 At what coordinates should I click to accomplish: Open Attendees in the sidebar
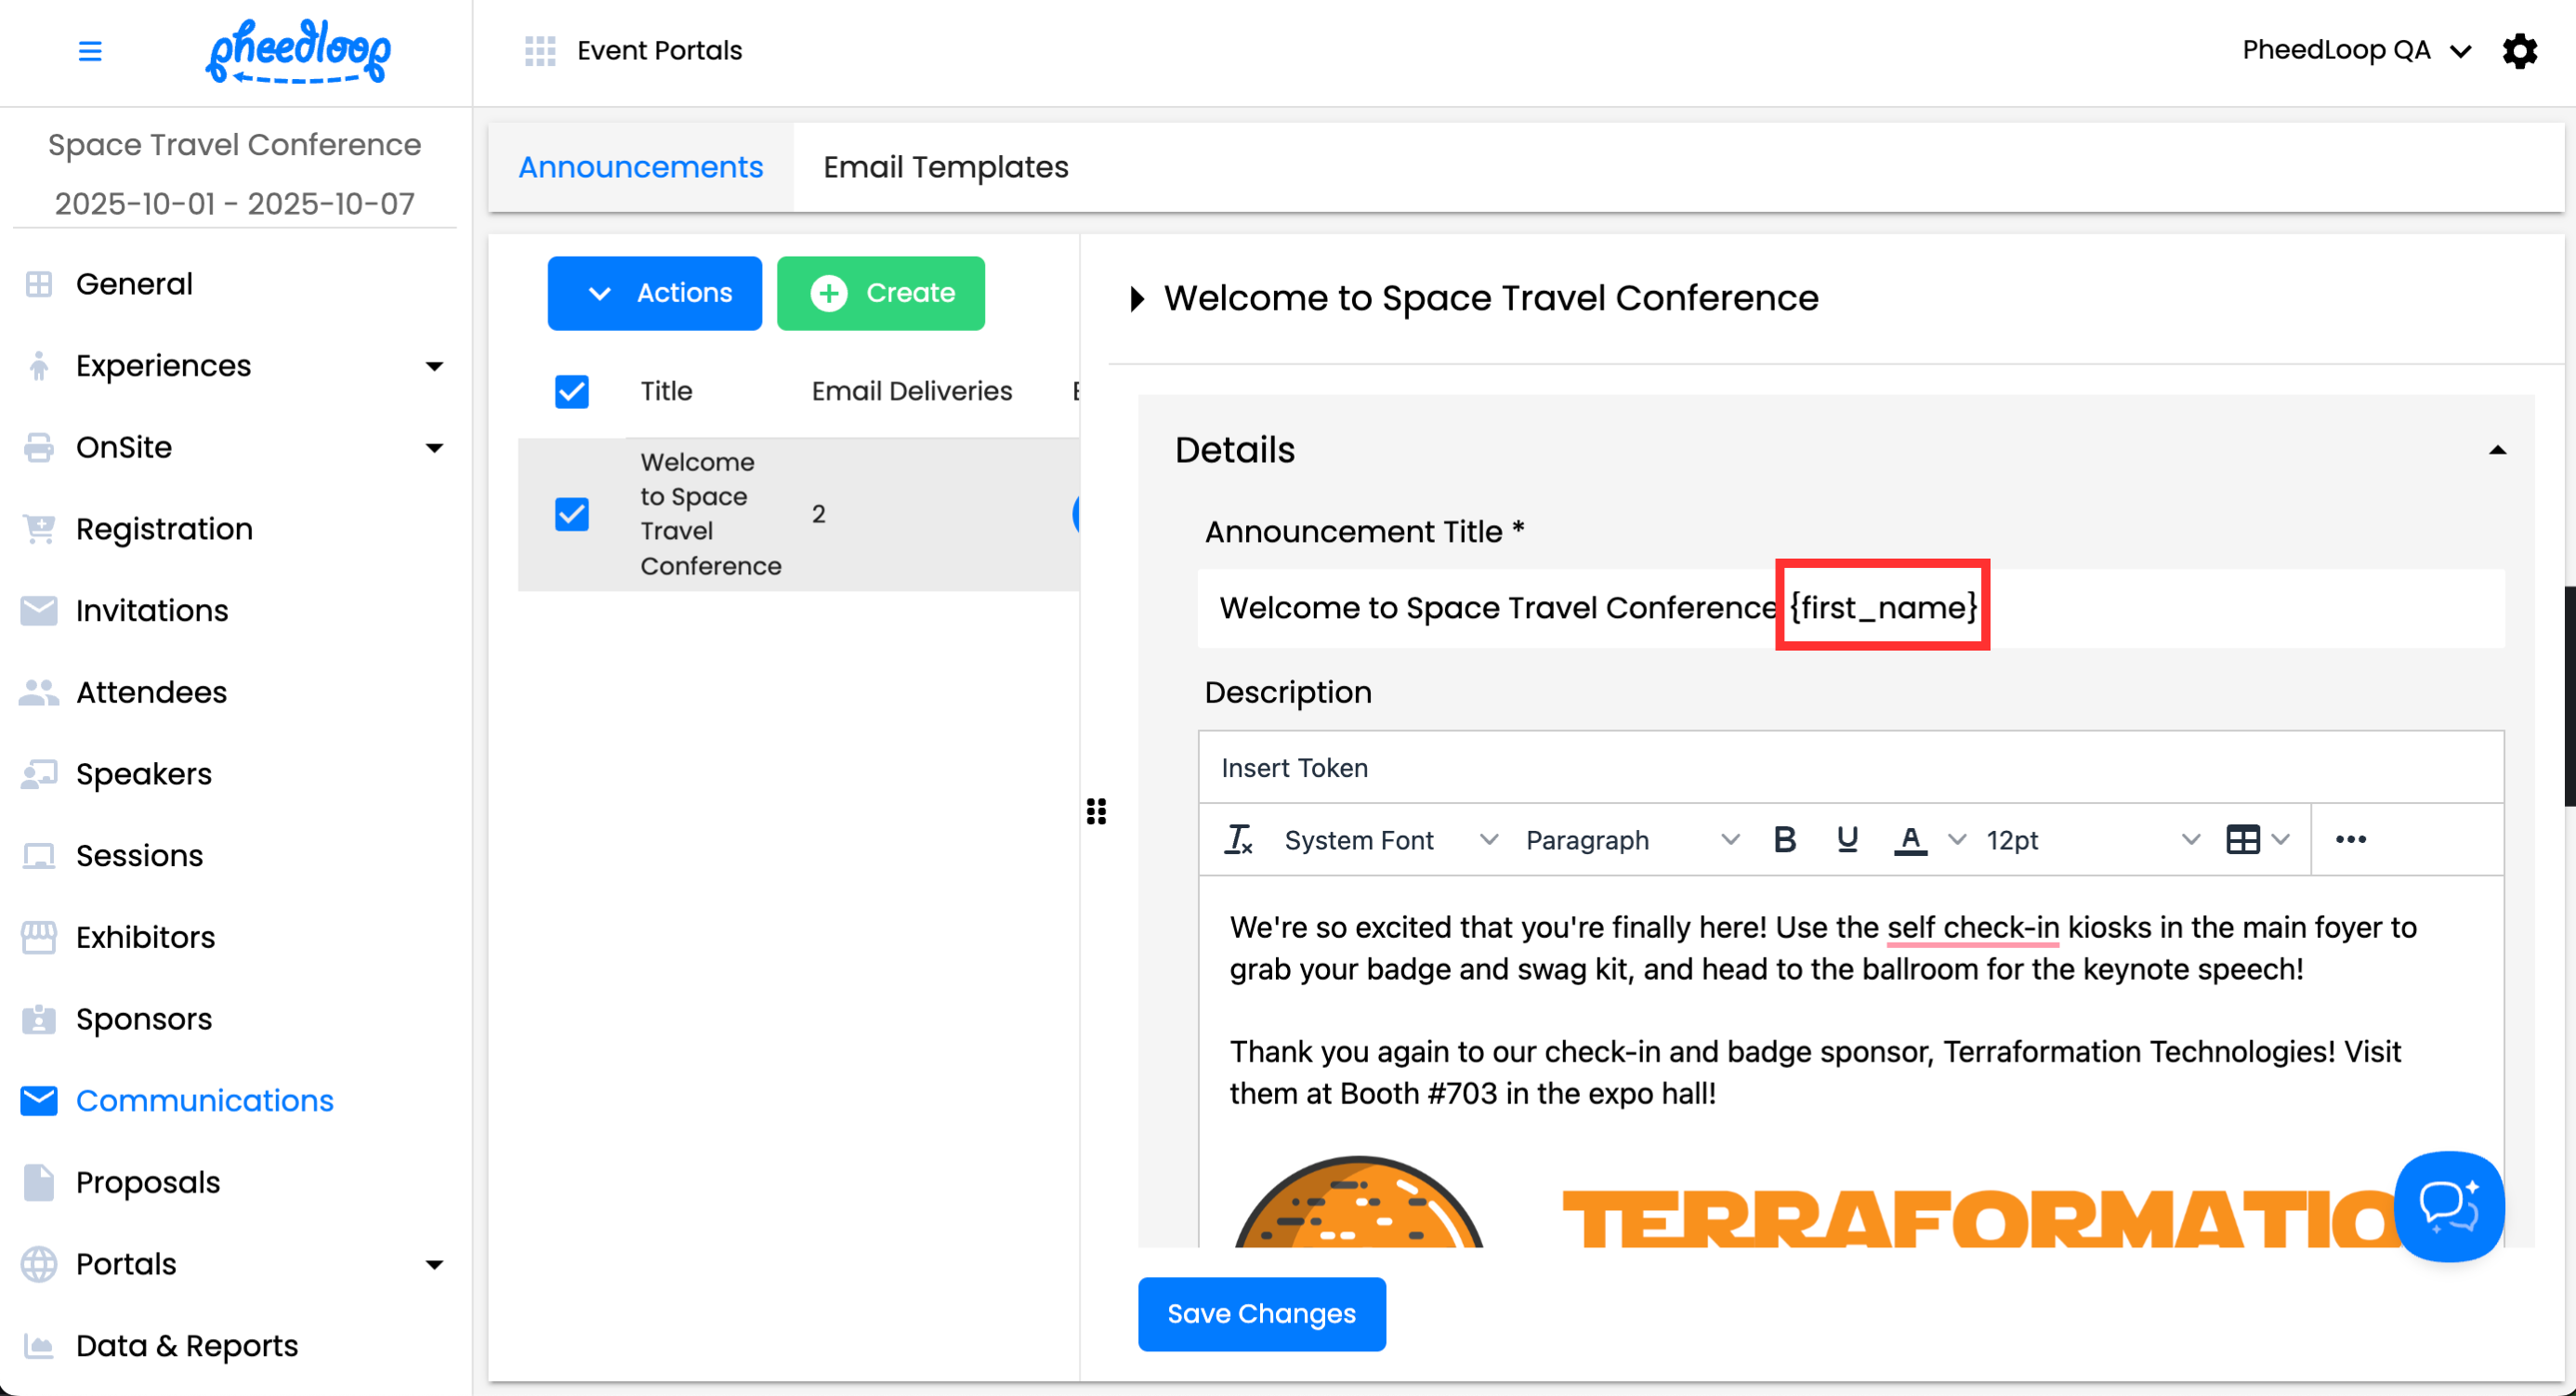151,692
